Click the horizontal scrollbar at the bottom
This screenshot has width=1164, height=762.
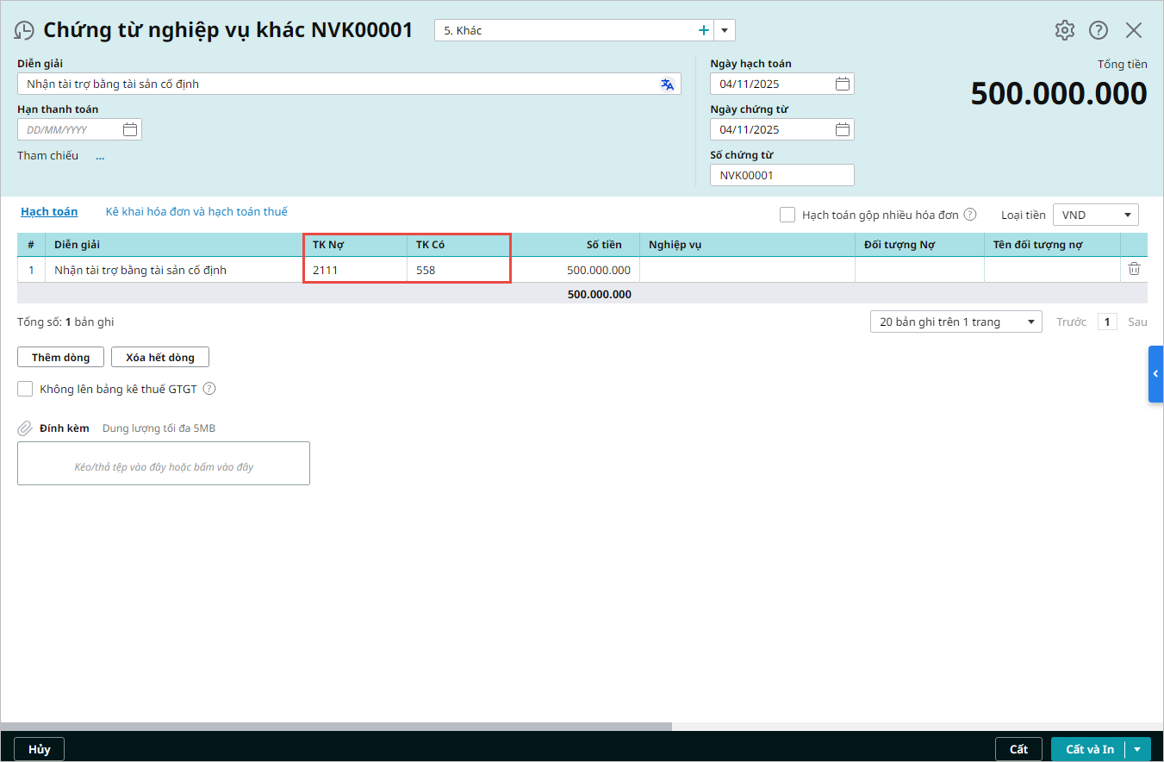click(336, 727)
